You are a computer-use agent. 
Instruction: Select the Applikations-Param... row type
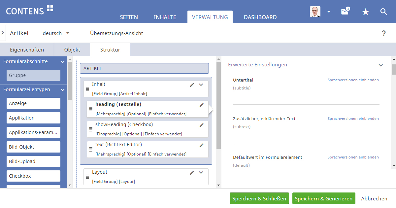coord(33,132)
